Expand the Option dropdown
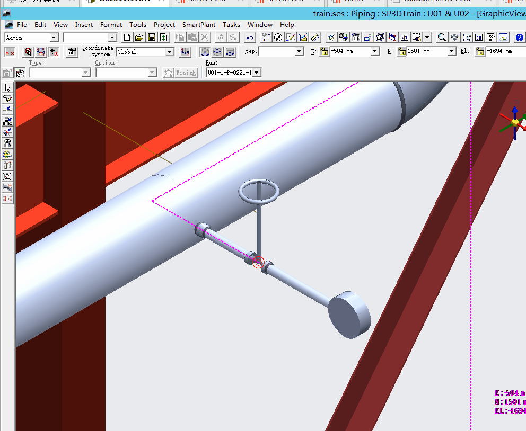 pos(152,73)
